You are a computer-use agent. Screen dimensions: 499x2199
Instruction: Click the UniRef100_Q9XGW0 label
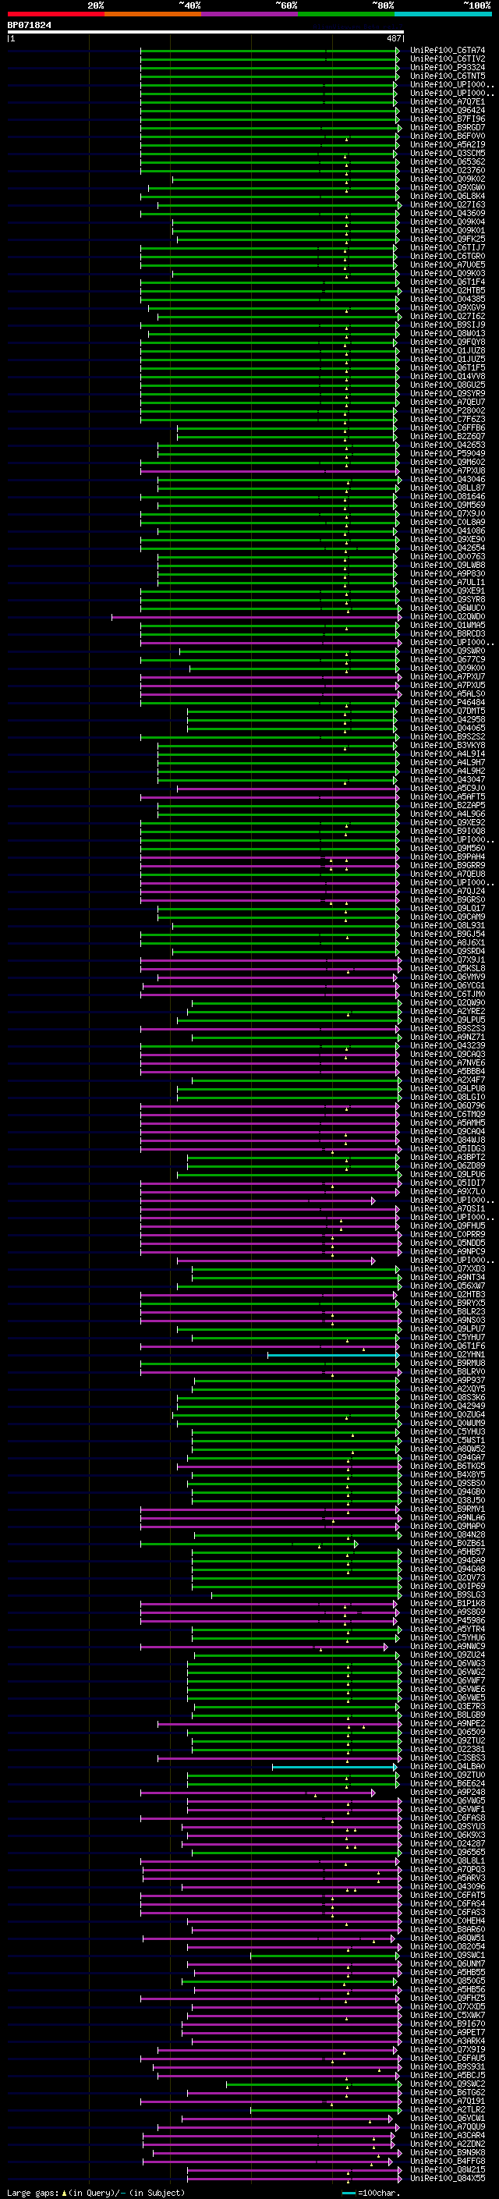pos(448,188)
